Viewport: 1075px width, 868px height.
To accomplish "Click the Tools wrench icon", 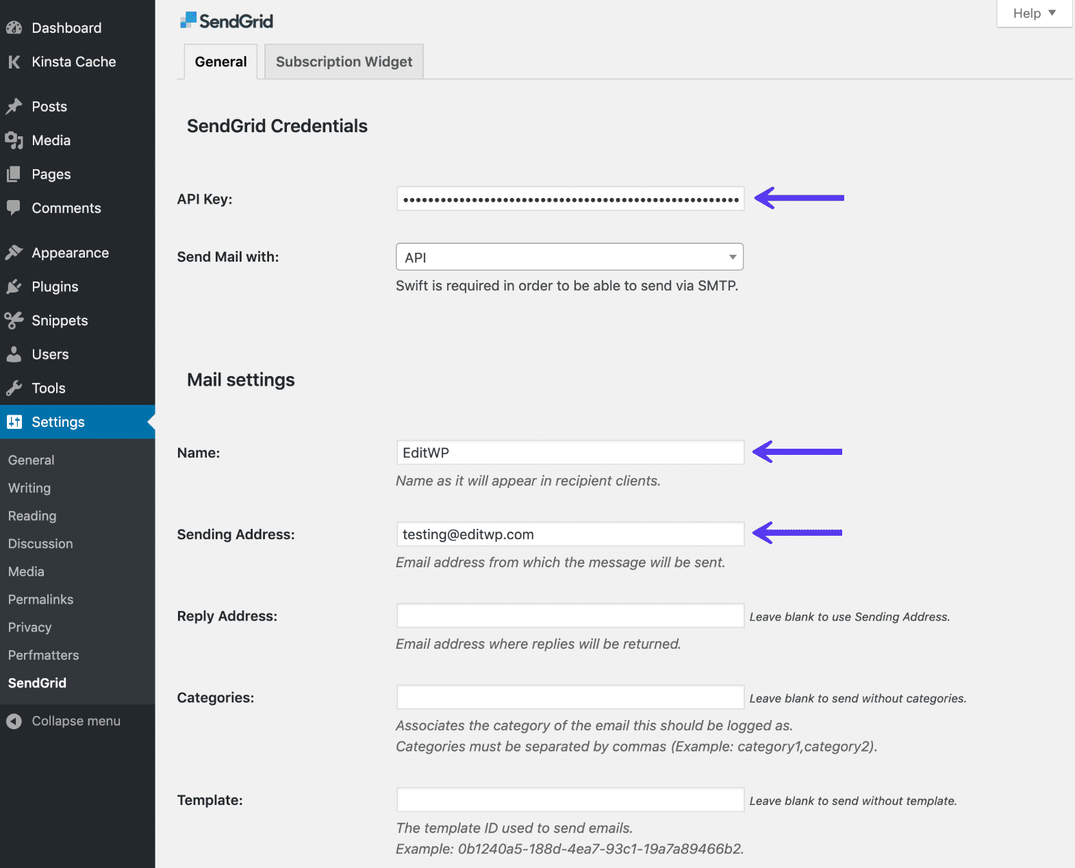I will coord(14,388).
